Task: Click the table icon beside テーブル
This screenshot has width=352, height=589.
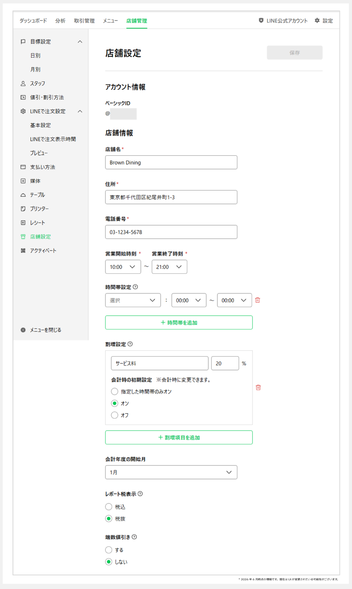Action: 23,195
